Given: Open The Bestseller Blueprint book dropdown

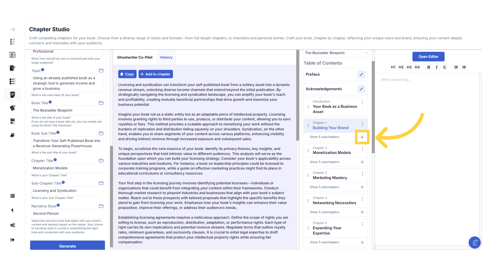Looking at the screenshot, I should click(336, 53).
